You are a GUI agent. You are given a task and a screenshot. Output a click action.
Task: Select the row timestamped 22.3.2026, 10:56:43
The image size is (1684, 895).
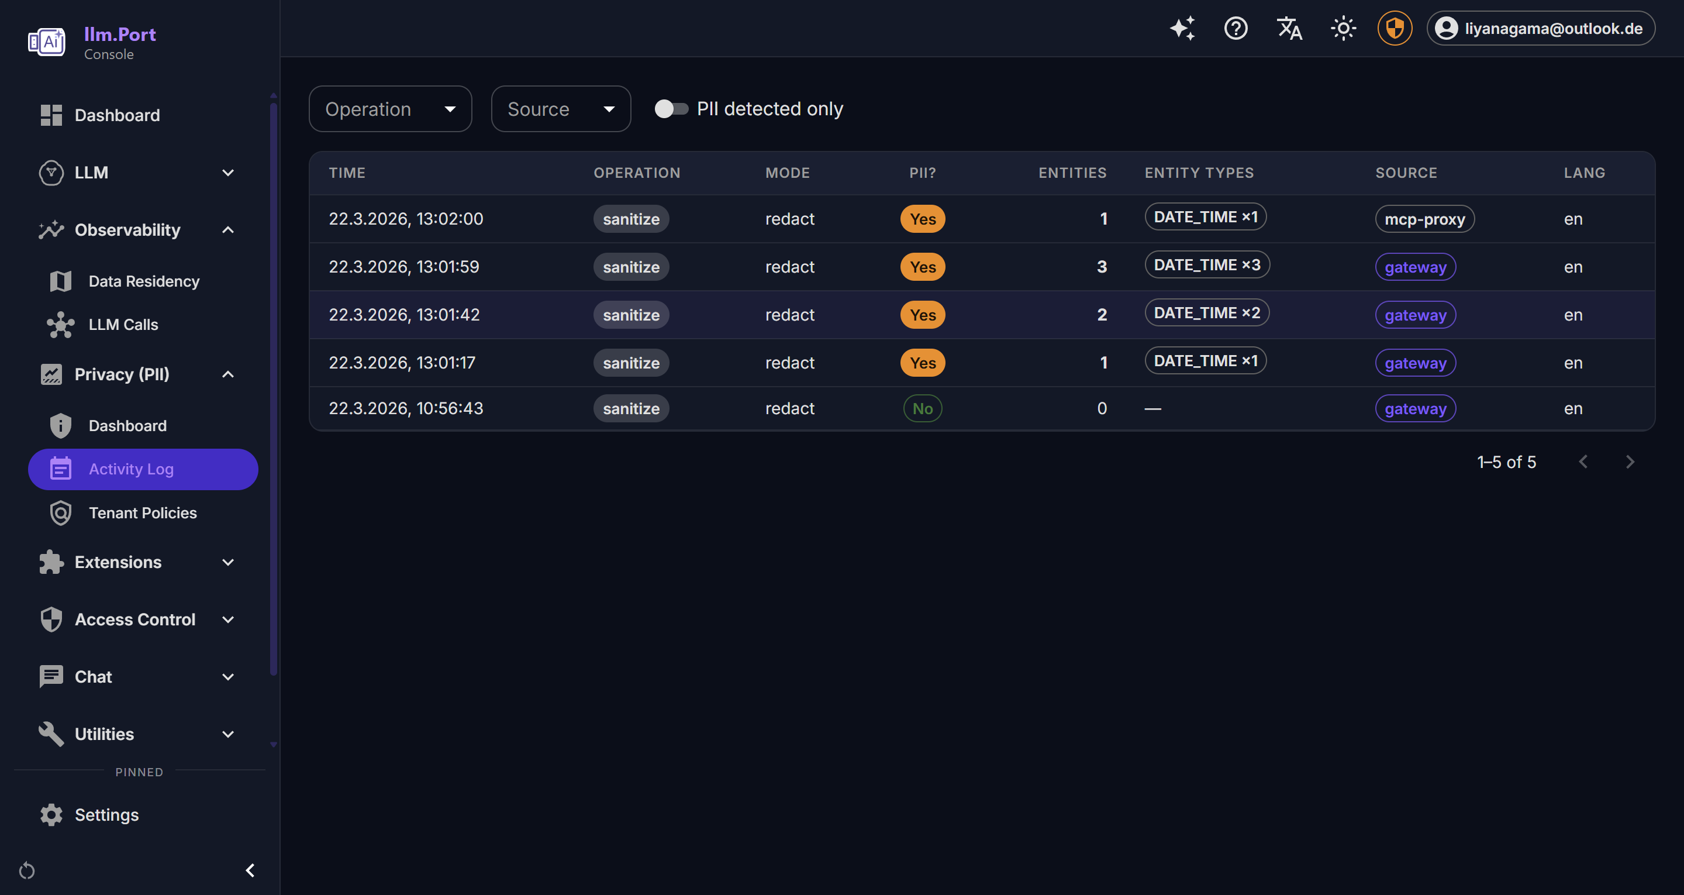pyautogui.click(x=982, y=408)
